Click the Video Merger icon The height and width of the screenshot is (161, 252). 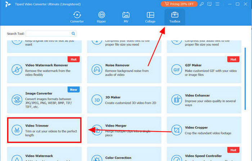(97, 130)
